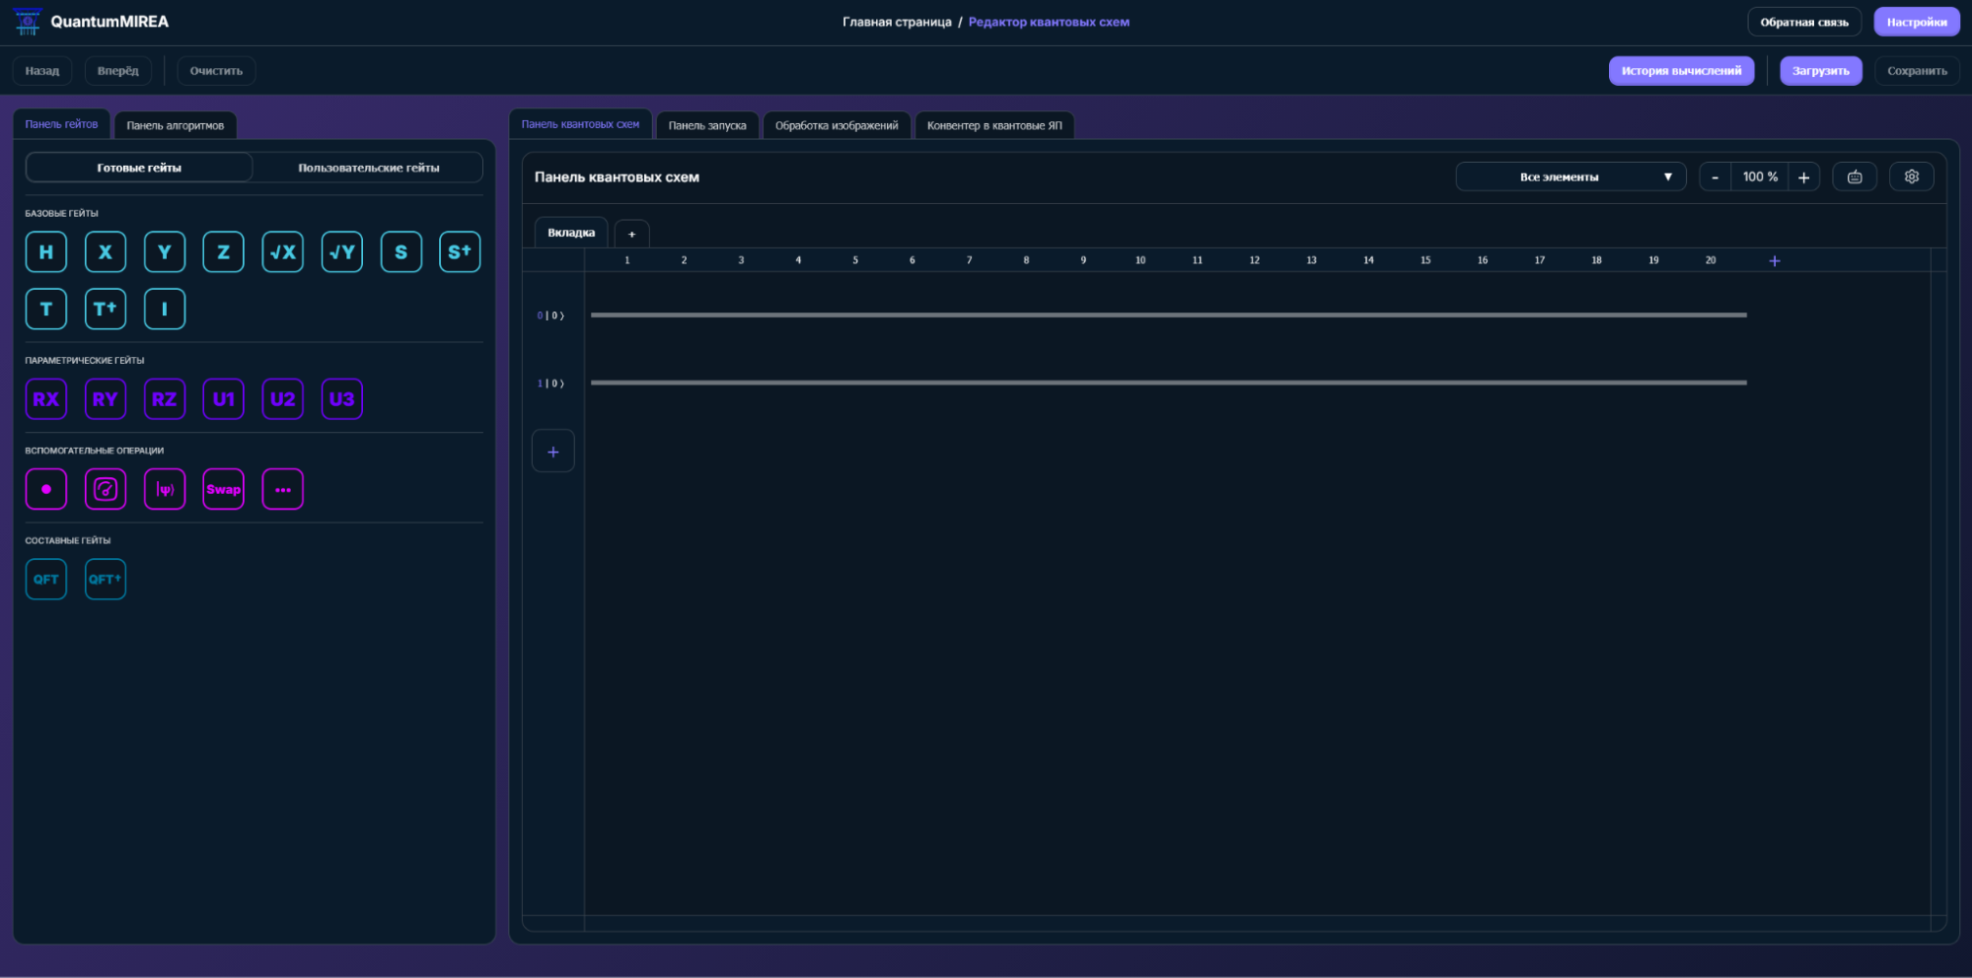Switch to Готовые гейты
The image size is (1972, 978).
click(x=139, y=168)
